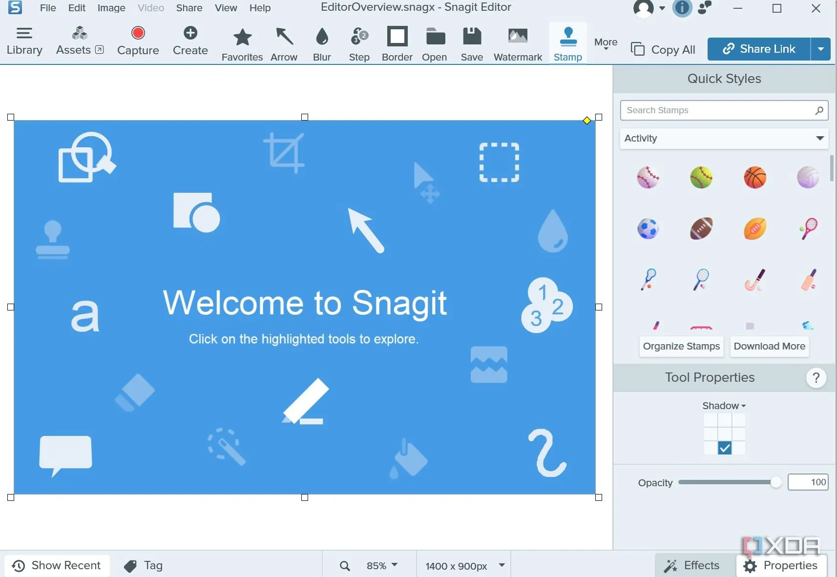
Task: Toggle the bottom-center shadow direction checkbox
Action: (x=725, y=448)
